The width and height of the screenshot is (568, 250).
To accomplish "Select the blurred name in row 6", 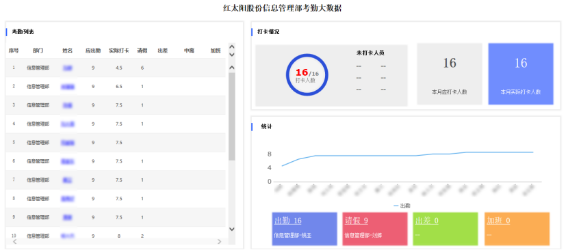I will pyautogui.click(x=67, y=161).
